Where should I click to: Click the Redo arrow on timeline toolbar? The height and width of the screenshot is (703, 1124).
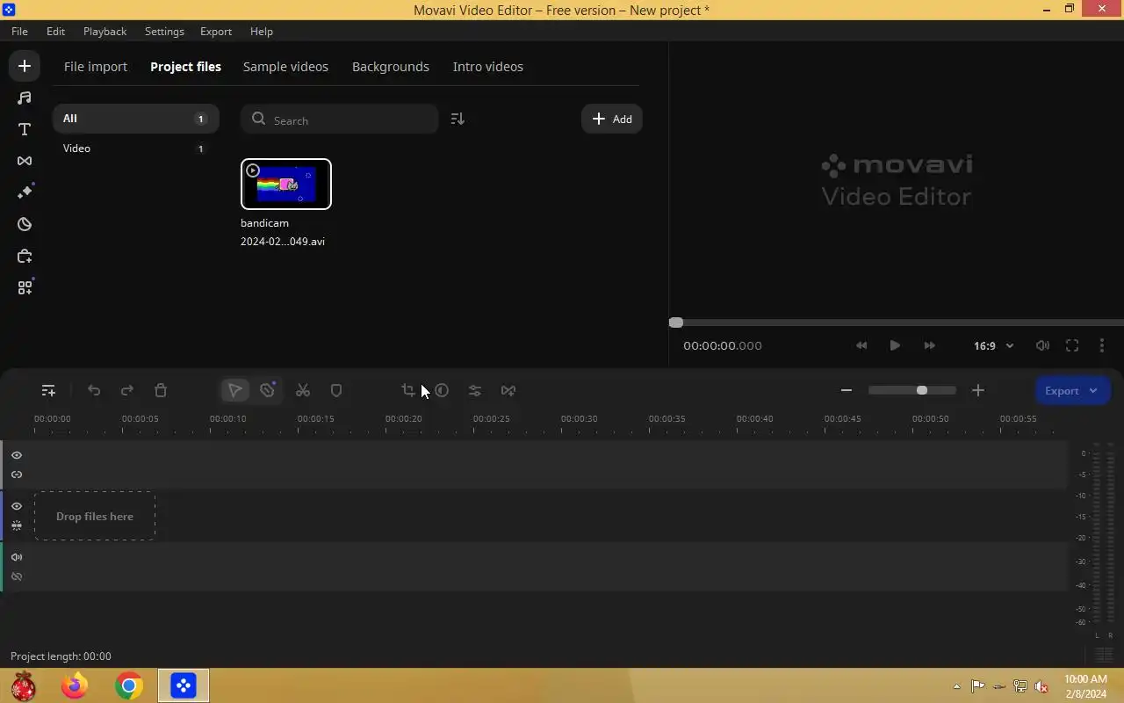click(127, 390)
